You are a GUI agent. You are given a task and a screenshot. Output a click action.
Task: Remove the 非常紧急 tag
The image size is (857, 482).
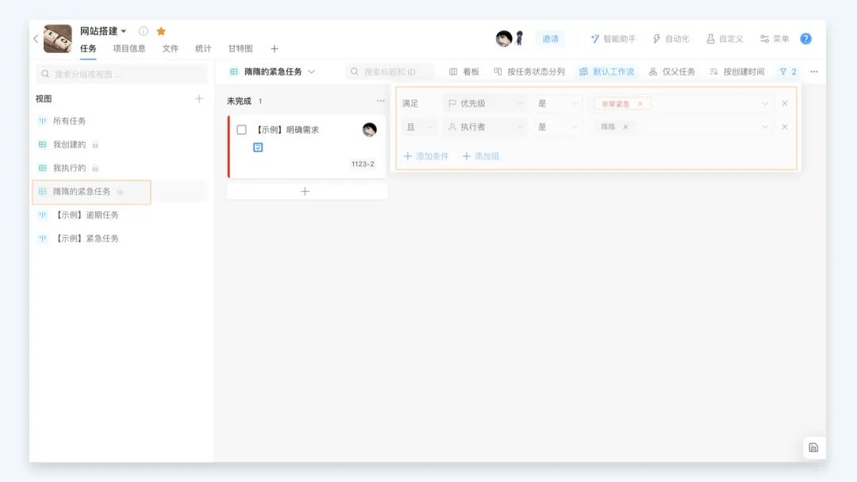pos(640,104)
